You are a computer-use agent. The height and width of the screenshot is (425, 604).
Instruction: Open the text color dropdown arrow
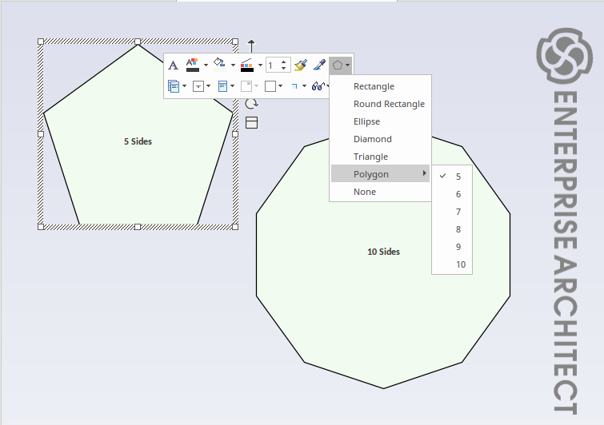pyautogui.click(x=206, y=66)
